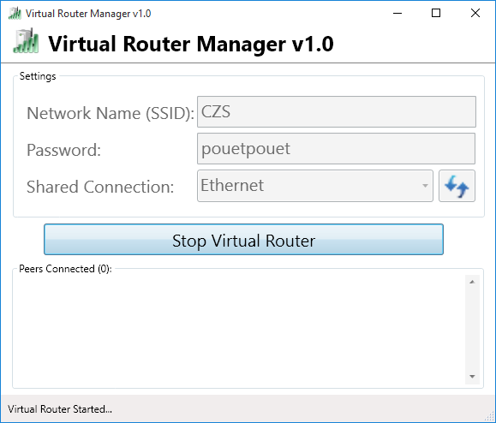Click the large router logo in header
This screenshot has width=496, height=423.
coord(26,41)
